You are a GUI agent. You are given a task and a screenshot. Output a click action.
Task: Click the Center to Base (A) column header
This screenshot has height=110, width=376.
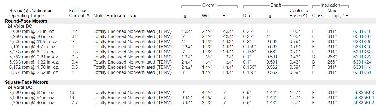click(x=299, y=13)
